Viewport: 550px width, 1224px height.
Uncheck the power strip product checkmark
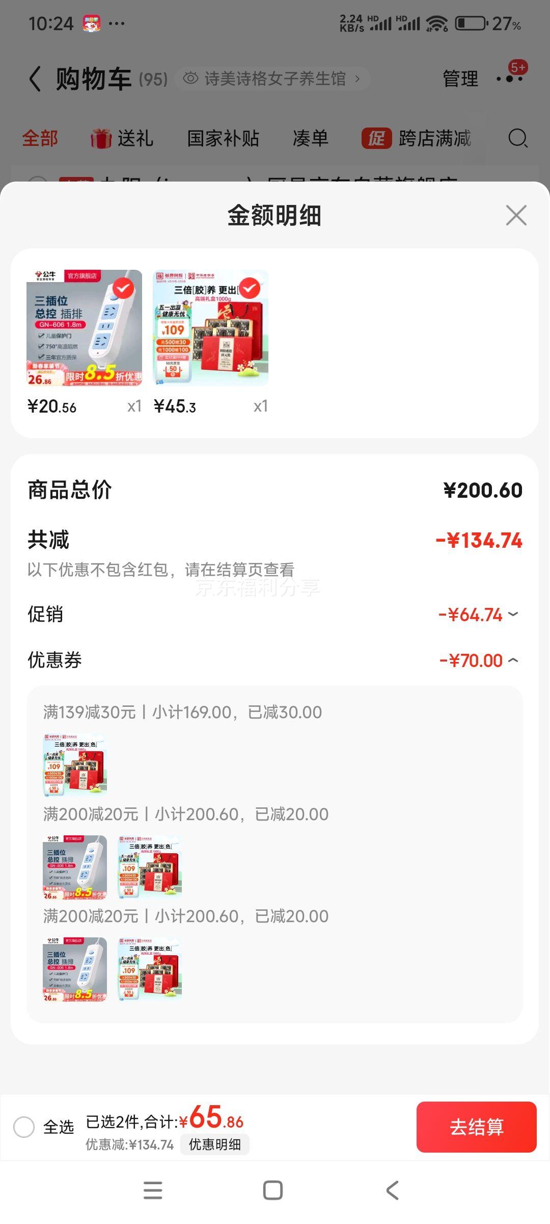click(123, 289)
